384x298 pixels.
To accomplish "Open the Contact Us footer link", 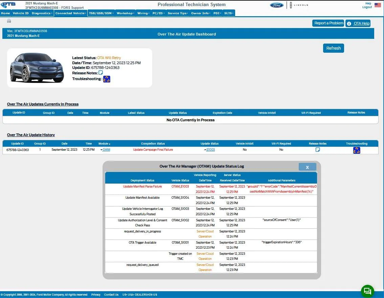I will pyautogui.click(x=111, y=295).
